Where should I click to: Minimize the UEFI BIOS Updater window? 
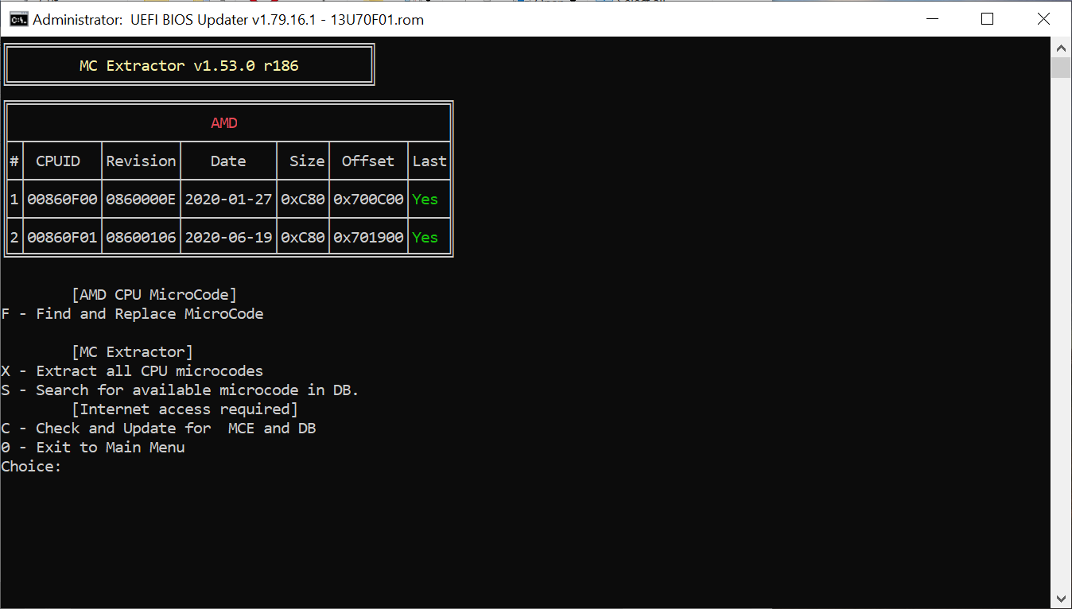[x=931, y=19]
